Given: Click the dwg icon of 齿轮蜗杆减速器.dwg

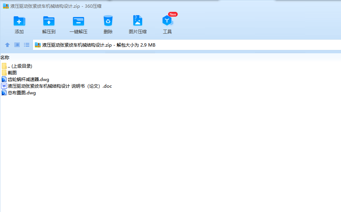Looking at the screenshot, I should click(x=4, y=79).
